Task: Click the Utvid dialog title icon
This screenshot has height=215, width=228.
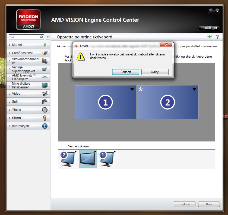Action: (x=77, y=46)
